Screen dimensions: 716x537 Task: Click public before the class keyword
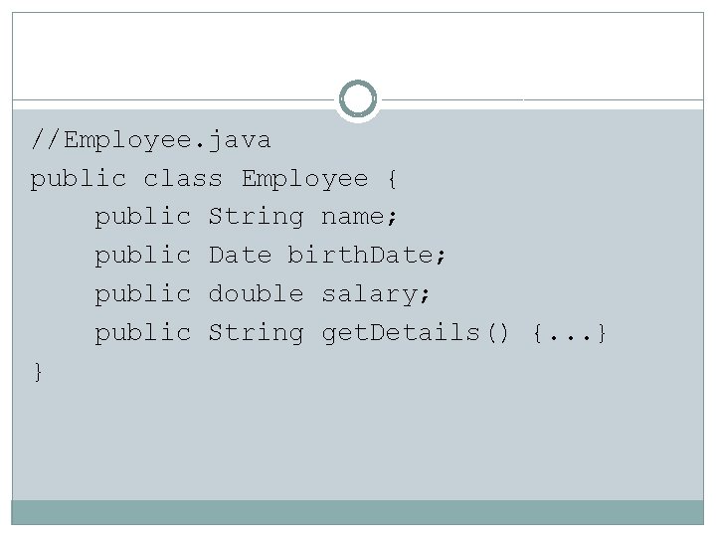(79, 179)
